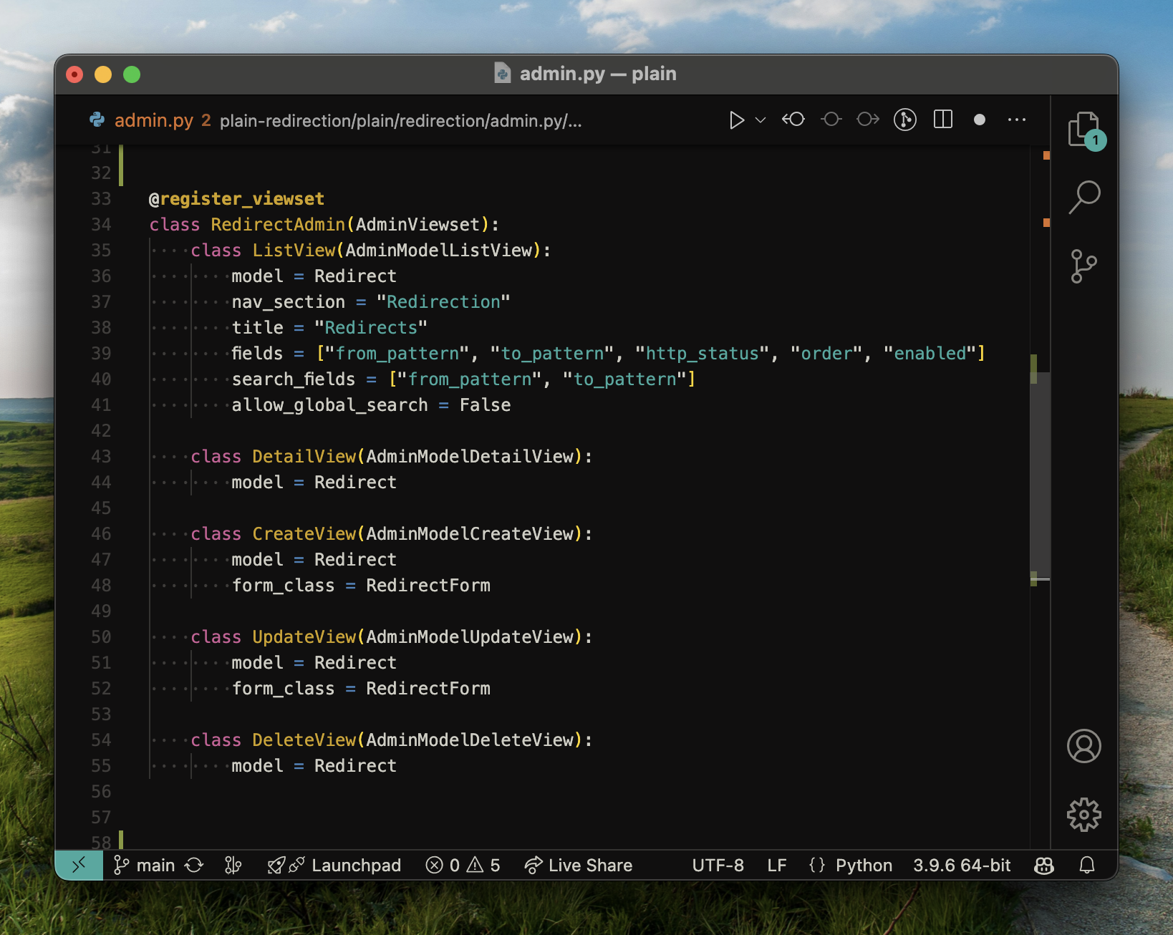The image size is (1173, 935).
Task: Open the remote window indicator
Action: 79,866
